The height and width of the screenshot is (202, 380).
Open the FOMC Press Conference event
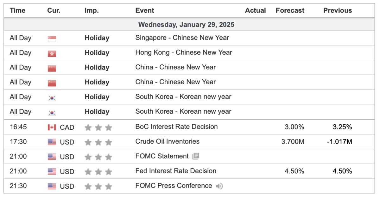tap(174, 186)
